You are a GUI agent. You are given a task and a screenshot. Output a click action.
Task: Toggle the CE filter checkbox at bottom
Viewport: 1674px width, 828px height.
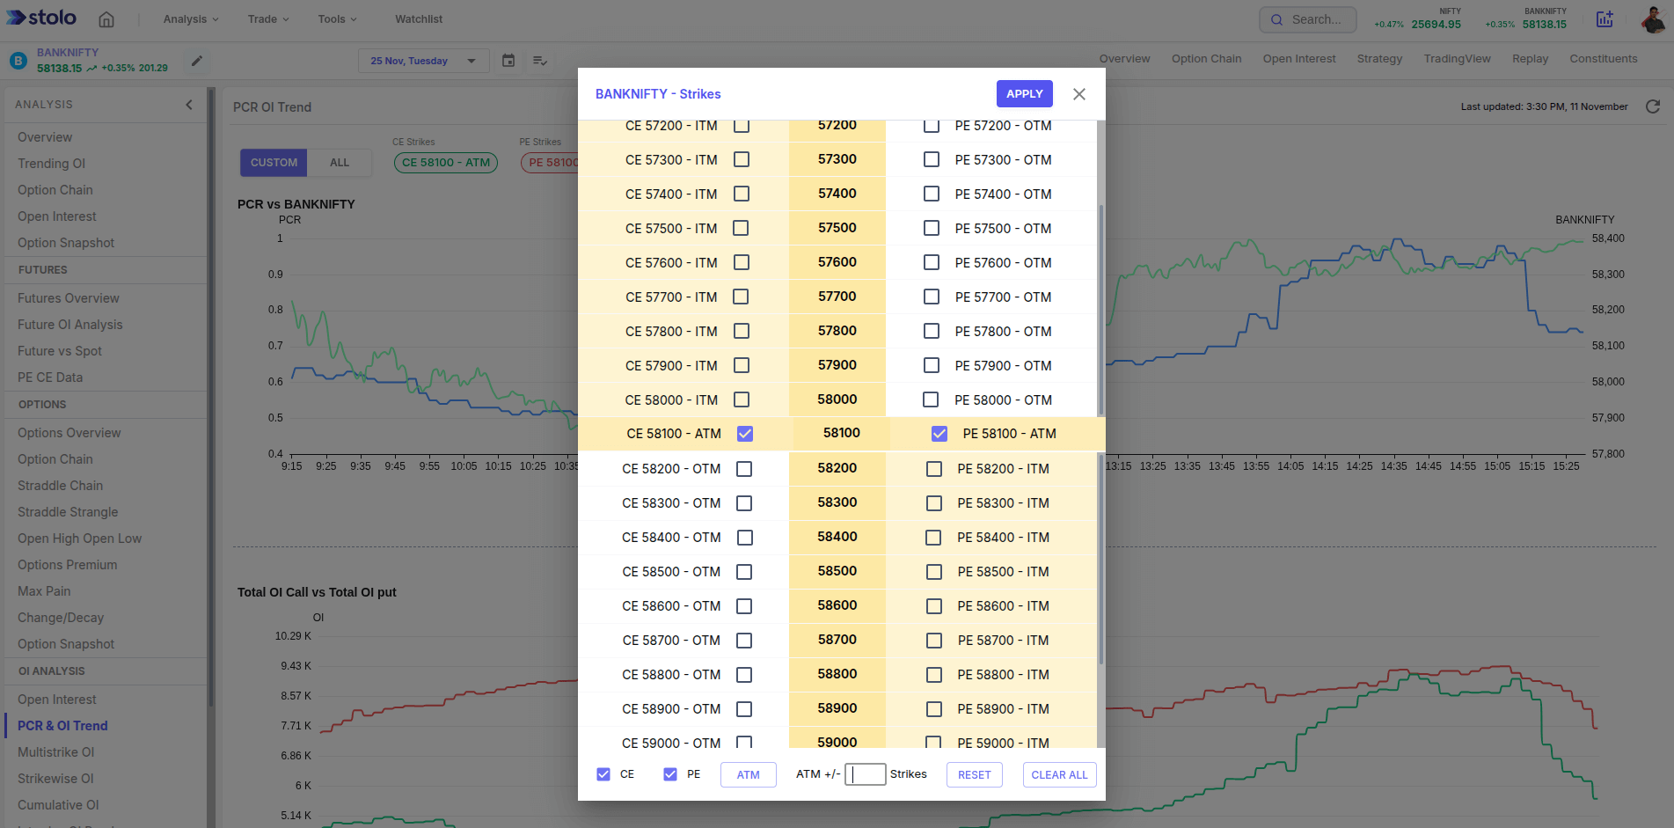(x=603, y=774)
